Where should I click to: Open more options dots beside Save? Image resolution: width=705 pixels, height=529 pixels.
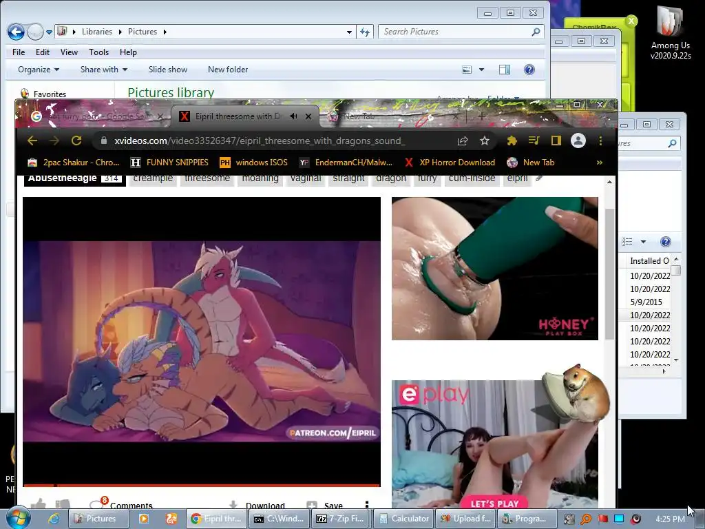(x=367, y=505)
